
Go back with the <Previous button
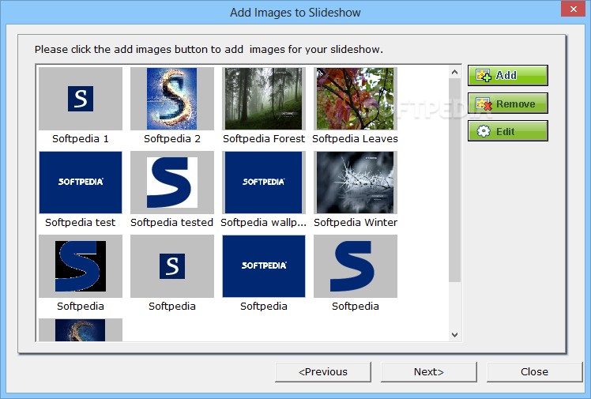coord(323,372)
